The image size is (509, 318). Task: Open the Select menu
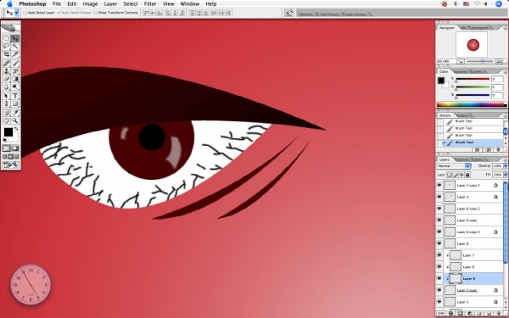click(x=131, y=4)
